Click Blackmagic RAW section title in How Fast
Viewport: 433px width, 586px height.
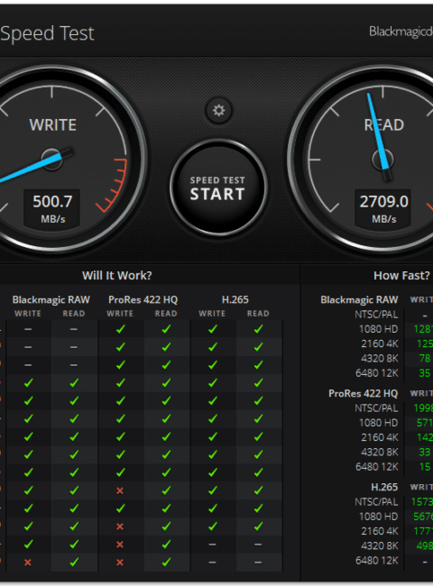pos(359,299)
